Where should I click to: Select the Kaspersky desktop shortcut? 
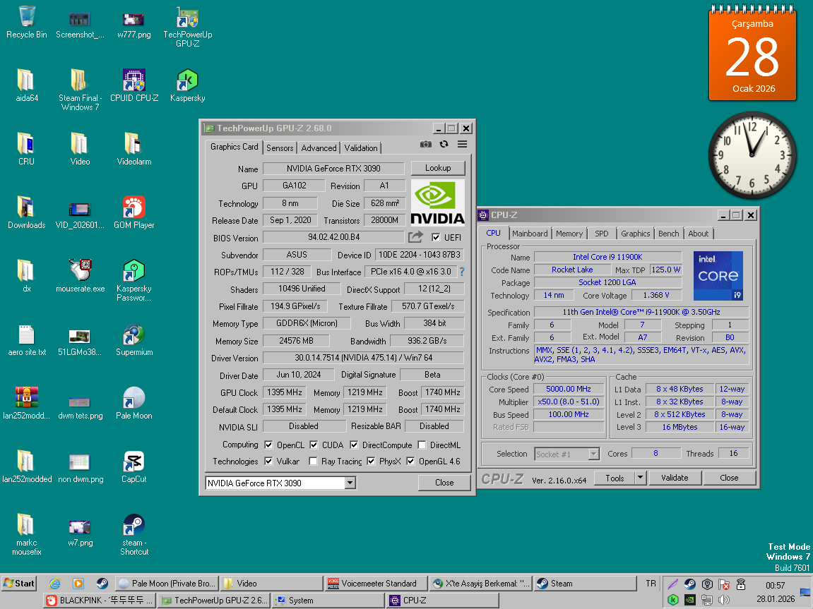(x=188, y=86)
